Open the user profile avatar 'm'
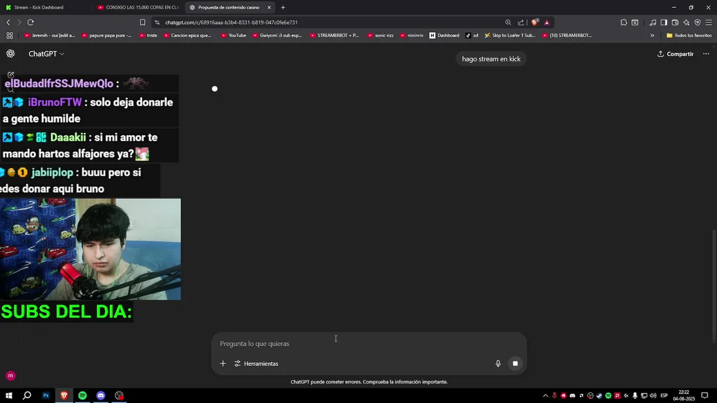Image resolution: width=717 pixels, height=403 pixels. [10, 376]
